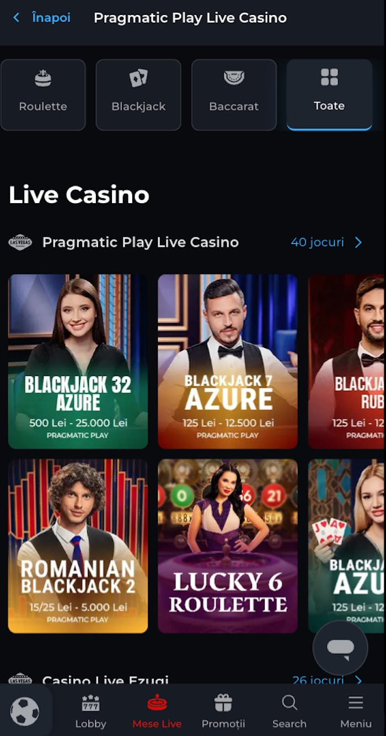The width and height of the screenshot is (386, 736).
Task: Expand the 40 jocuri chevron
Action: click(358, 242)
